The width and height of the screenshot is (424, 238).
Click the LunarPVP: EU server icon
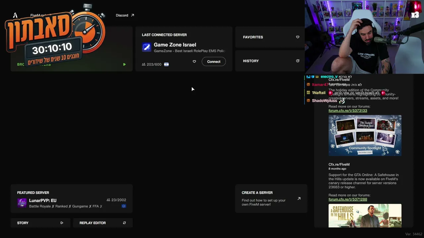[x=22, y=203]
